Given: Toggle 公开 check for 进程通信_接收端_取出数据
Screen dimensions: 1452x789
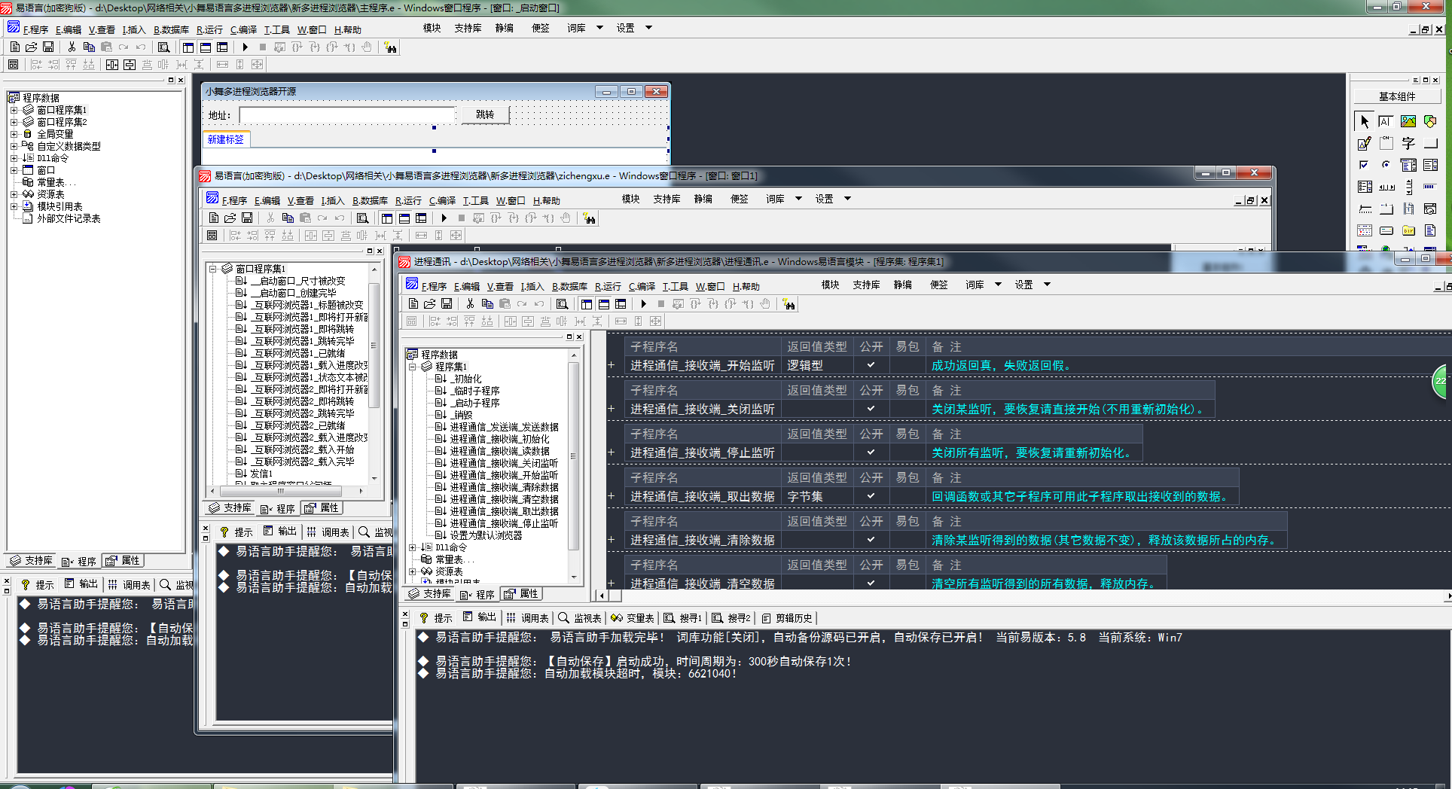Looking at the screenshot, I should (x=871, y=496).
